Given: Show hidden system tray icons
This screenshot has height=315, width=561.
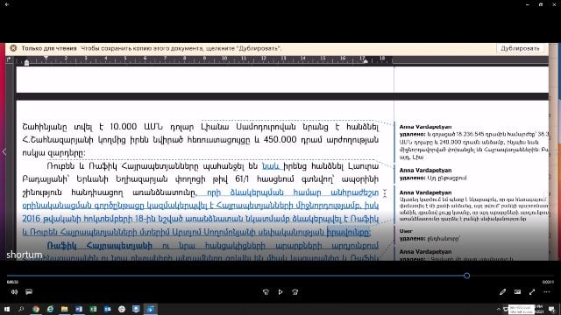Looking at the screenshot, I should [x=499, y=309].
